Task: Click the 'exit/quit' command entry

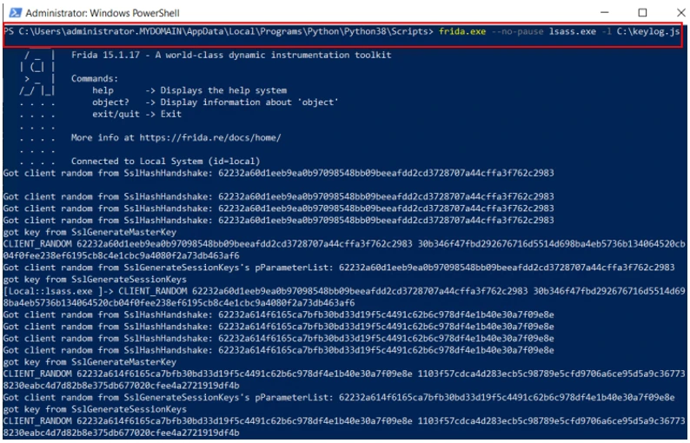Action: tap(115, 114)
